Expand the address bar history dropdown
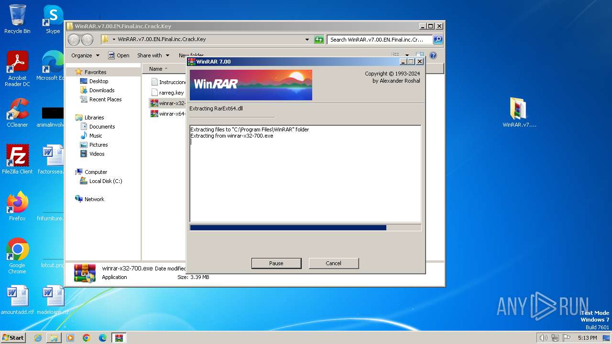 click(307, 40)
